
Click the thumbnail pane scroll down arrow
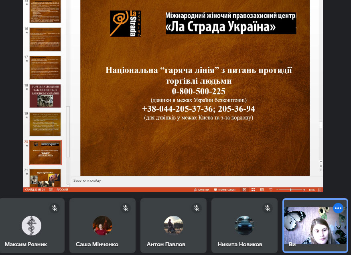click(68, 185)
